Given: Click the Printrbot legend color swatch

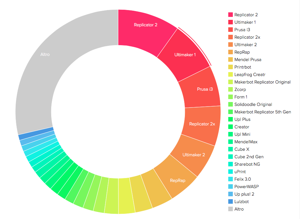Looking at the screenshot, I should [230, 67].
